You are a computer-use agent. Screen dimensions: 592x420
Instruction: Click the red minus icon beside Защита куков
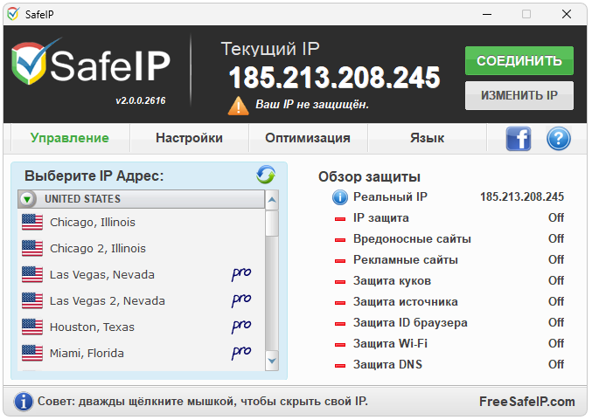340,282
